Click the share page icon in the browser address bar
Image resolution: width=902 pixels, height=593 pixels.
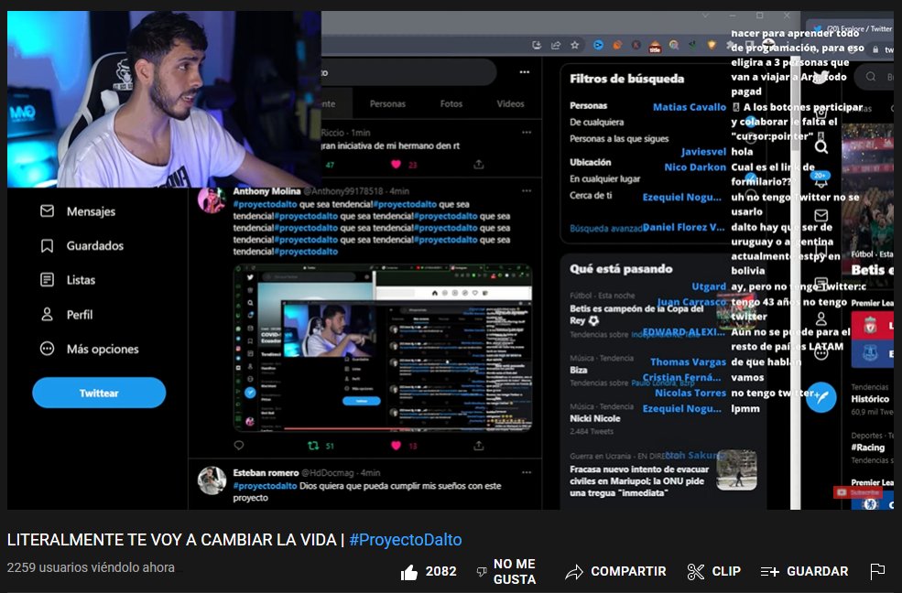(x=555, y=45)
